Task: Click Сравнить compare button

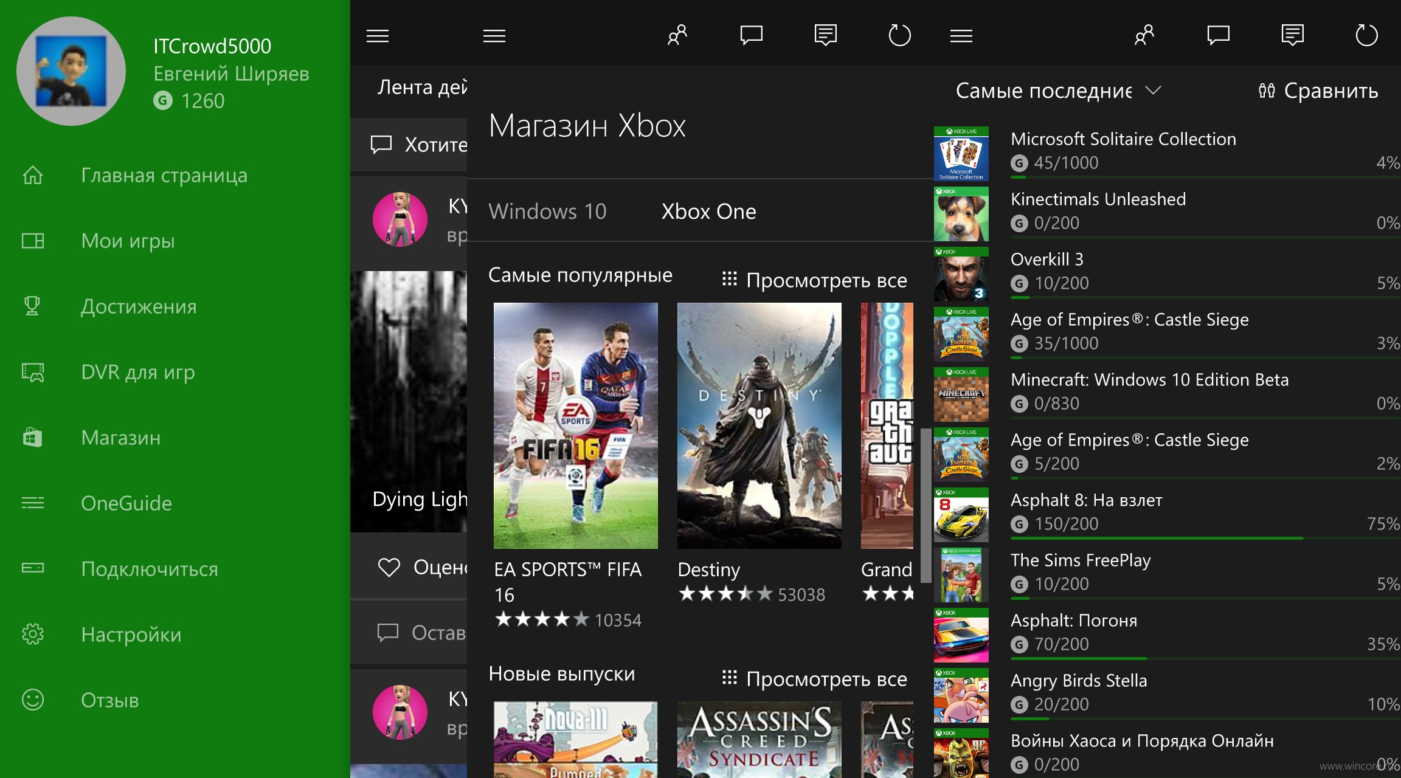Action: (x=1318, y=91)
